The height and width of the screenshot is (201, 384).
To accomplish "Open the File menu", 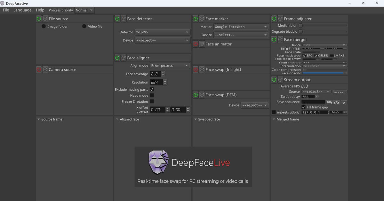I will 6,10.
